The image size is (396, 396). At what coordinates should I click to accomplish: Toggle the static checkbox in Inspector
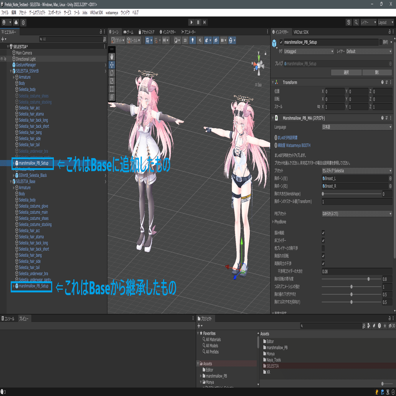(381, 42)
